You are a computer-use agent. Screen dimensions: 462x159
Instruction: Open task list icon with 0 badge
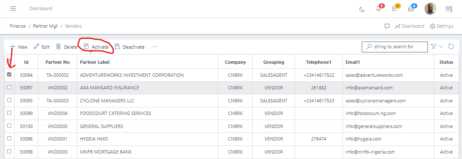click(x=395, y=9)
